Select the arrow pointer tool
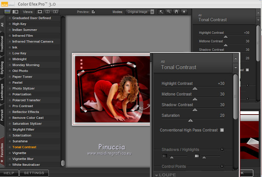Screen dimensions: 262x177 (161, 12)
